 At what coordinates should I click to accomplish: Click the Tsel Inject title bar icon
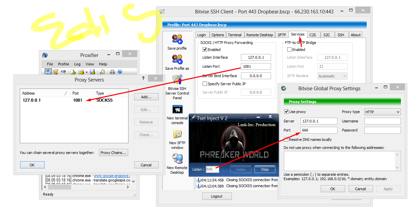click(193, 118)
